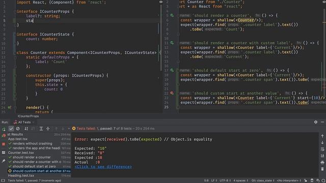Click Test Results root node

click(15, 134)
